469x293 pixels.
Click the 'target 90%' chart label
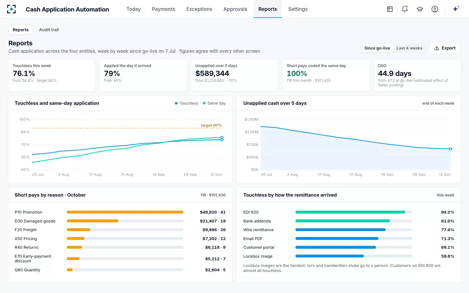pyautogui.click(x=211, y=125)
